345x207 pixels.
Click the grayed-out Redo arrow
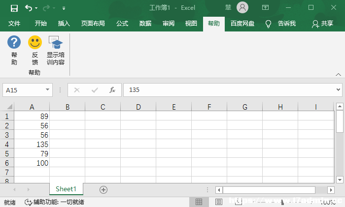point(46,8)
